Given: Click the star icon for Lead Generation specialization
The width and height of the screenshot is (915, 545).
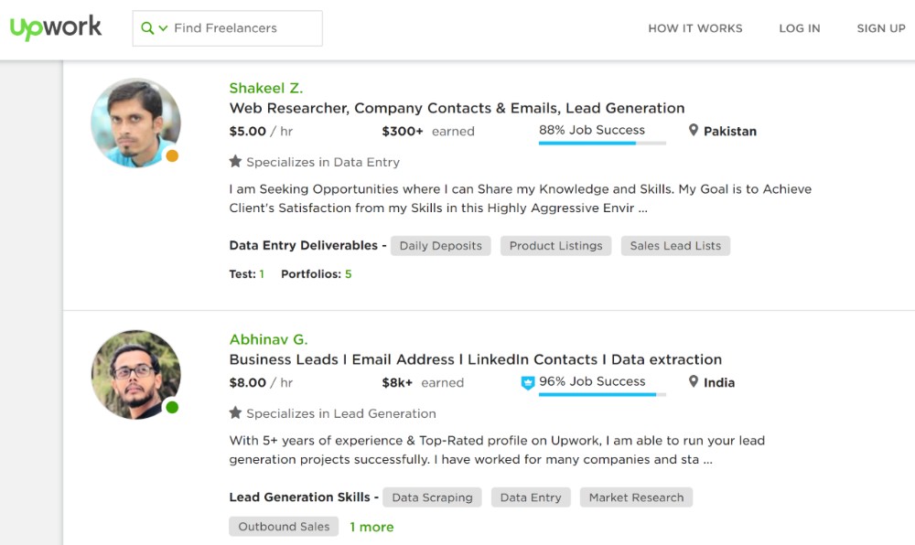Looking at the screenshot, I should (235, 412).
